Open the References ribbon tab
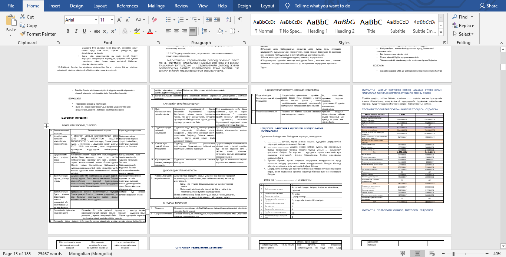506x257 pixels. tap(127, 6)
